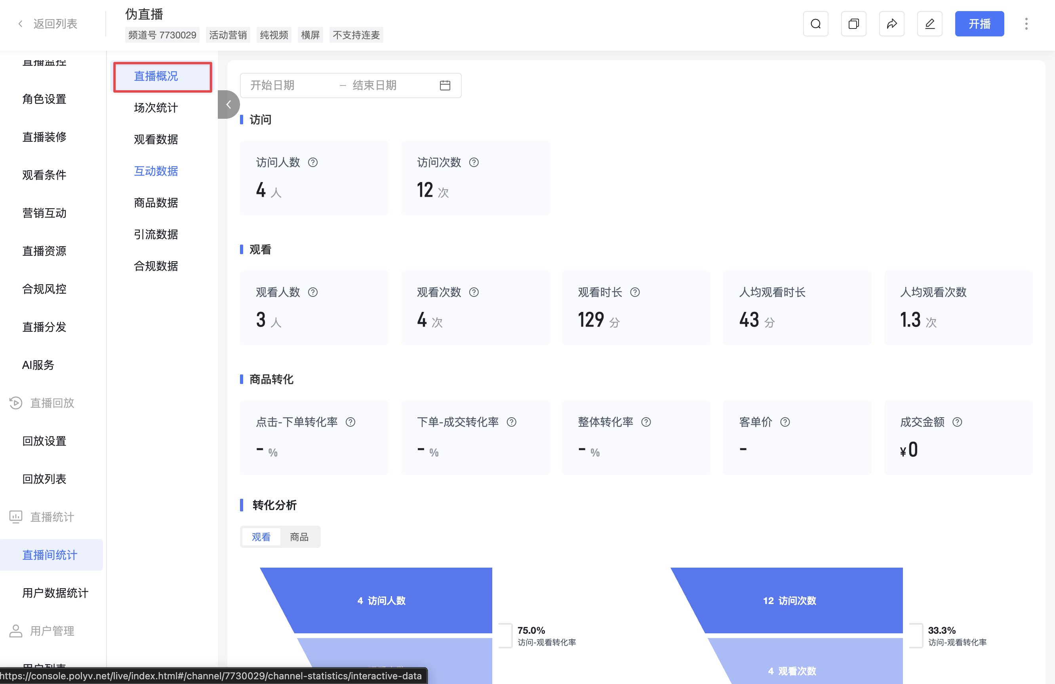The image size is (1055, 684).
Task: Click the 频道号 7730029 tag
Action: click(162, 35)
